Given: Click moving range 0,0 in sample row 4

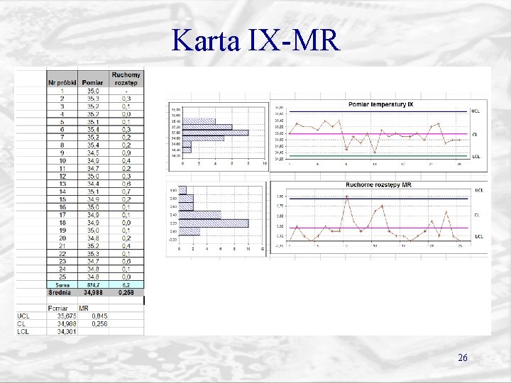Looking at the screenshot, I should [126, 114].
